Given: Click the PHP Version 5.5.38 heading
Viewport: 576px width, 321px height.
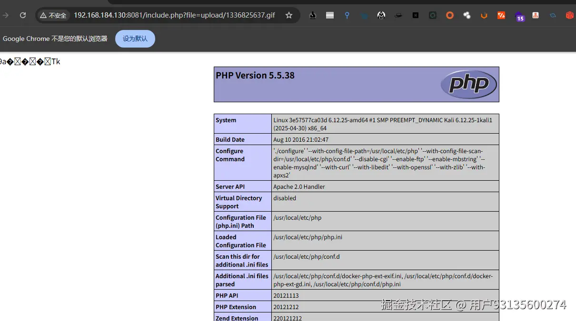Looking at the screenshot, I should point(255,75).
